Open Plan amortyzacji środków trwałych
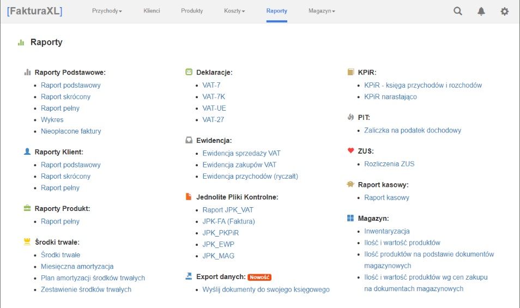This screenshot has width=520, height=308. click(x=93, y=278)
